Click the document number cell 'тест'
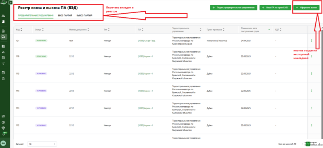The image size is (323, 148). pyautogui.click(x=71, y=41)
